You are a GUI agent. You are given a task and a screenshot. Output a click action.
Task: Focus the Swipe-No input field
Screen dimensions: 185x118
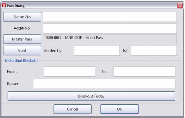(x=110, y=17)
